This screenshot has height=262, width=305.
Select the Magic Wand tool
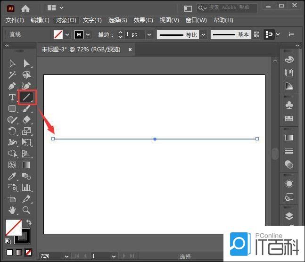click(x=12, y=75)
